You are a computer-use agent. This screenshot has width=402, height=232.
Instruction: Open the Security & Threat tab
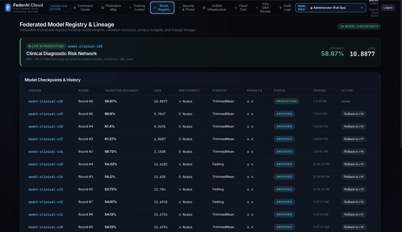tap(187, 7)
